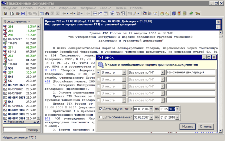Enable the second search row checkbox
Screen dimensions: 225x141
click(98, 79)
